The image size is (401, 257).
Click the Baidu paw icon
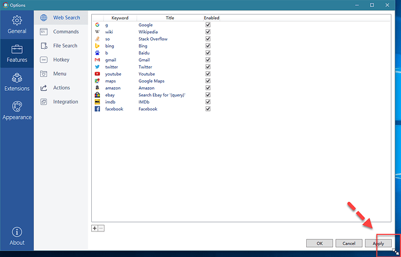(x=97, y=53)
